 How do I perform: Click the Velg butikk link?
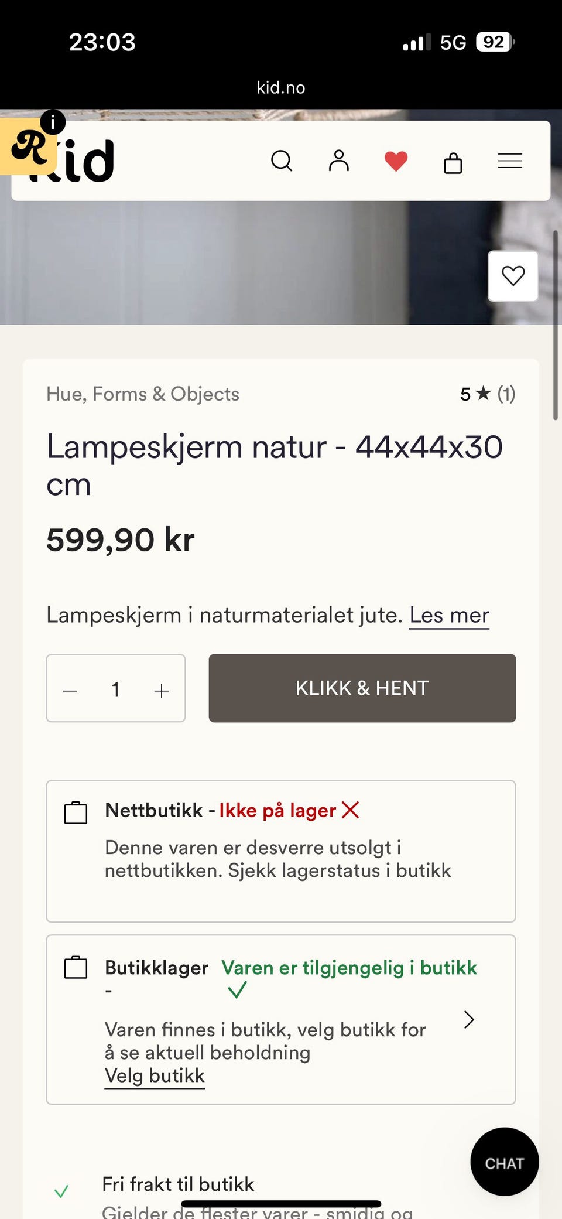point(155,1076)
